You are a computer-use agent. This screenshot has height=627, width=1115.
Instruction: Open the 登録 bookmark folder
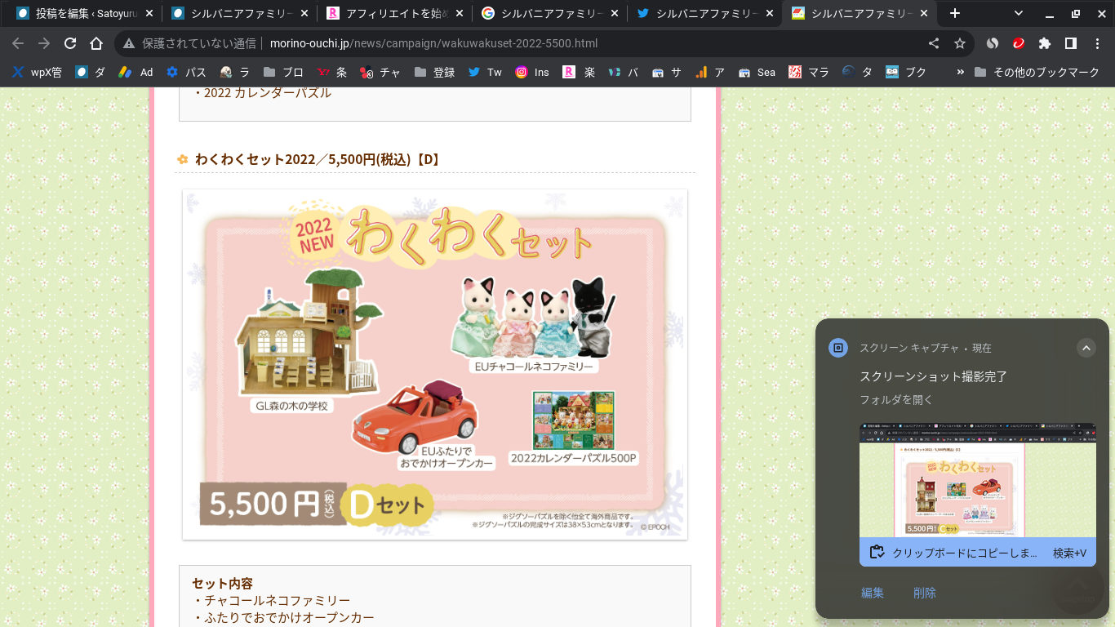pyautogui.click(x=434, y=72)
